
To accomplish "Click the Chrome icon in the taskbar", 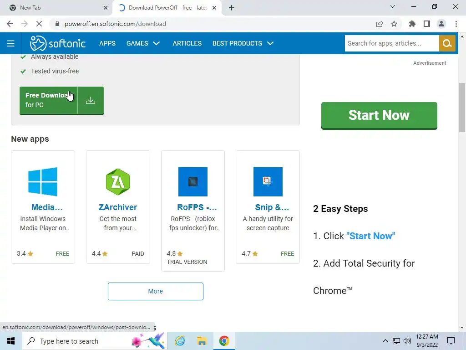I will click(x=224, y=341).
